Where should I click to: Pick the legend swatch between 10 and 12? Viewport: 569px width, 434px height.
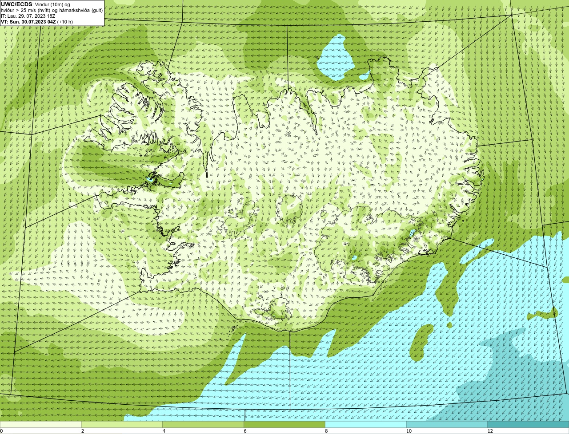(447, 425)
